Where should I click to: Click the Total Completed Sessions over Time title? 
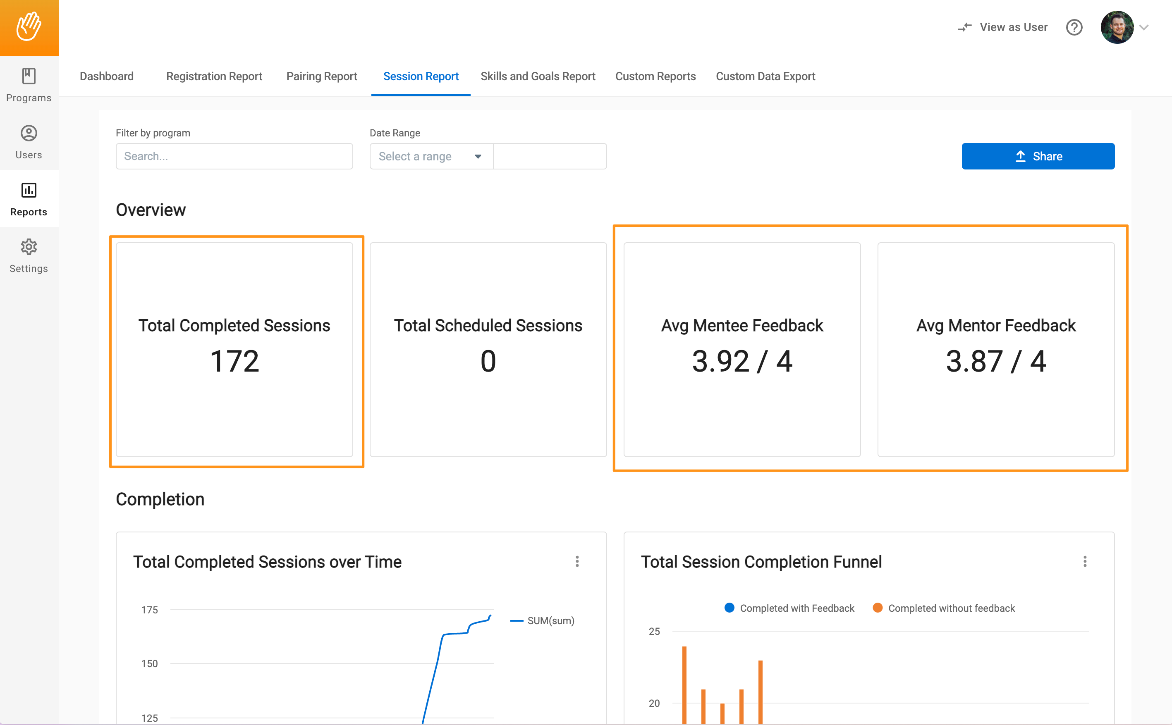coord(267,561)
